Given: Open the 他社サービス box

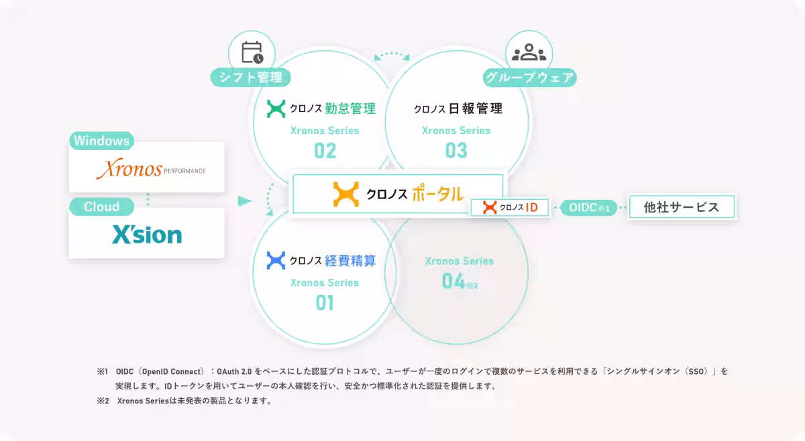Looking at the screenshot, I should point(681,207).
